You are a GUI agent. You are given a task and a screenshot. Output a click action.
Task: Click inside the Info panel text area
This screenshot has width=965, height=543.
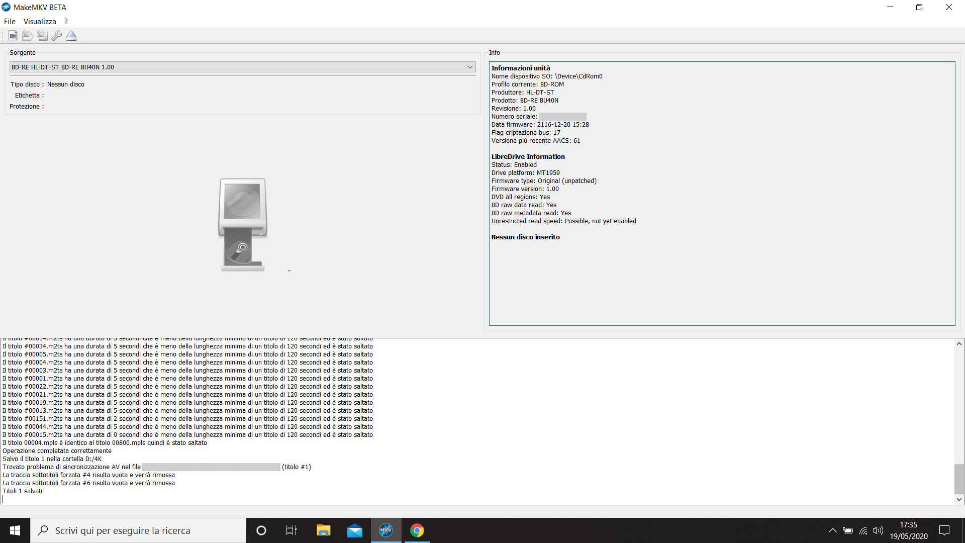pos(722,194)
